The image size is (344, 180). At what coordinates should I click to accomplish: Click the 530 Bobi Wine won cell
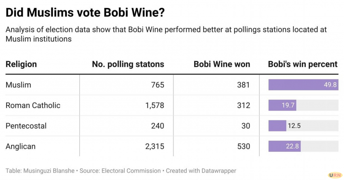tap(244, 146)
